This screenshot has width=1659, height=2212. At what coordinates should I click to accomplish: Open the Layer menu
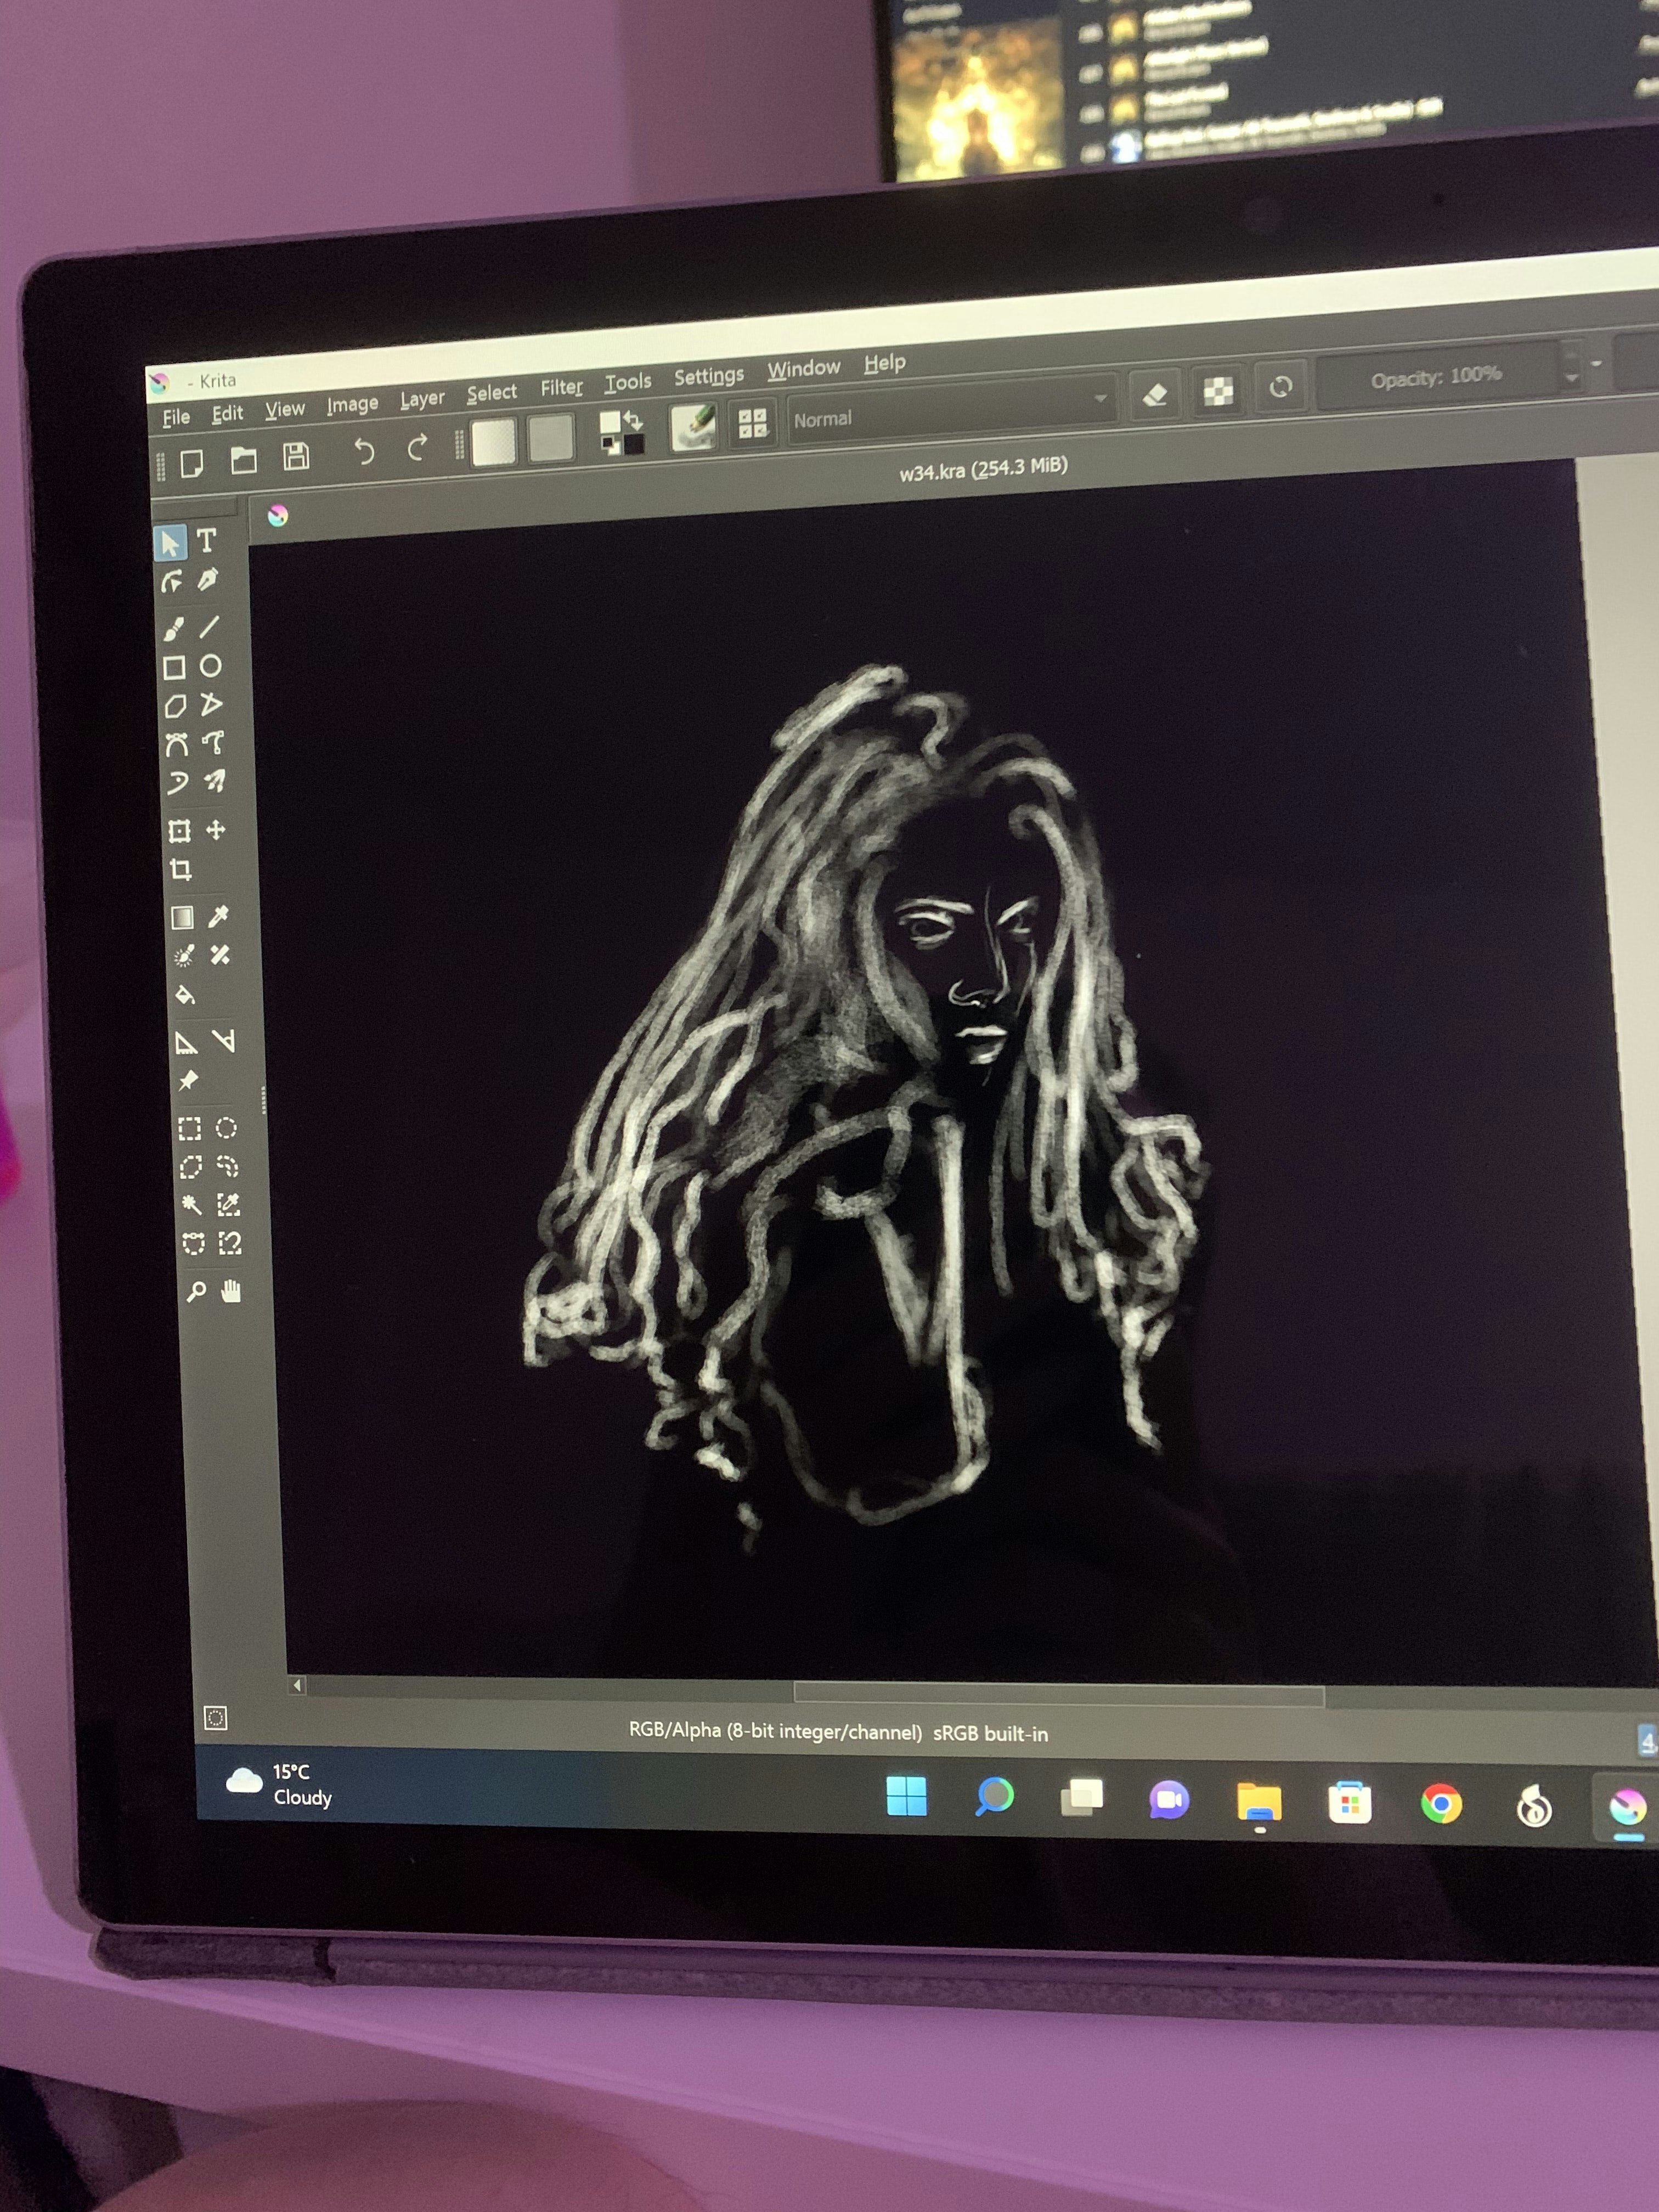(422, 399)
